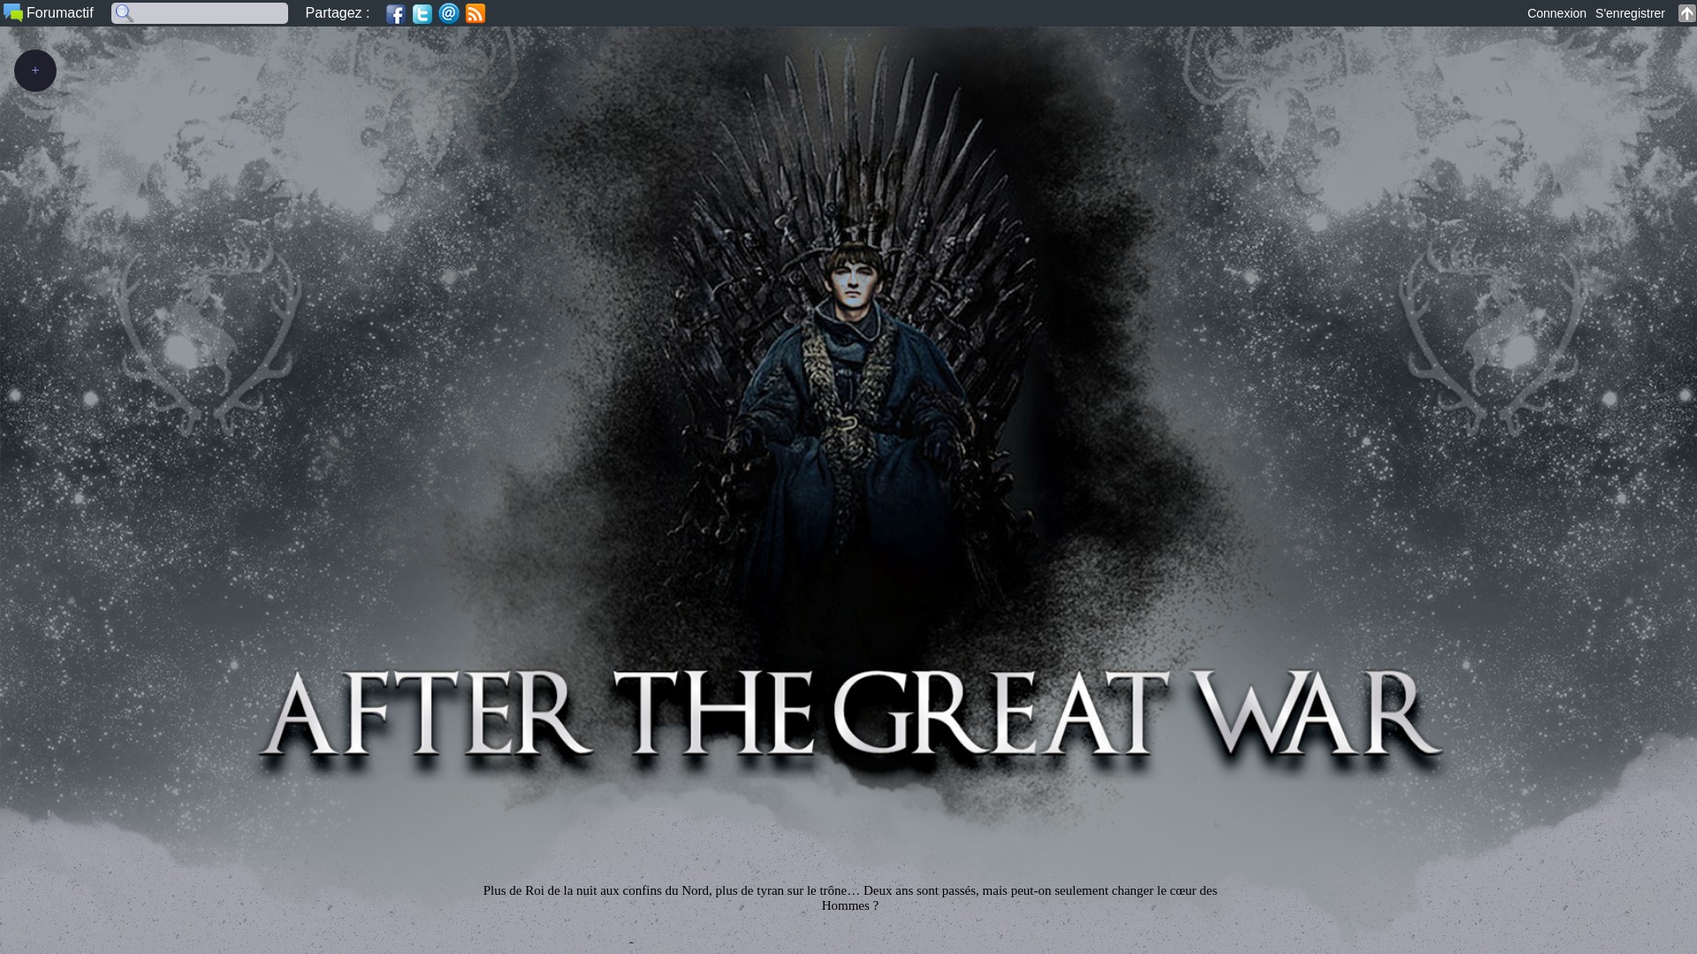The height and width of the screenshot is (954, 1697).
Task: Open the Forumactif link in toolbar
Action: 59,13
